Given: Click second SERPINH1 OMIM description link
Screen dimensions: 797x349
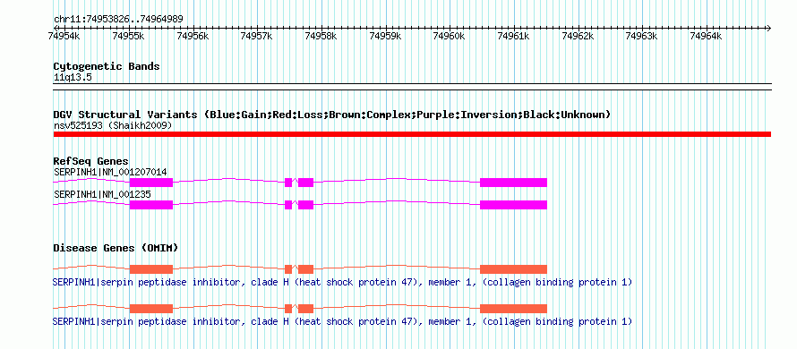Looking at the screenshot, I should [x=342, y=321].
